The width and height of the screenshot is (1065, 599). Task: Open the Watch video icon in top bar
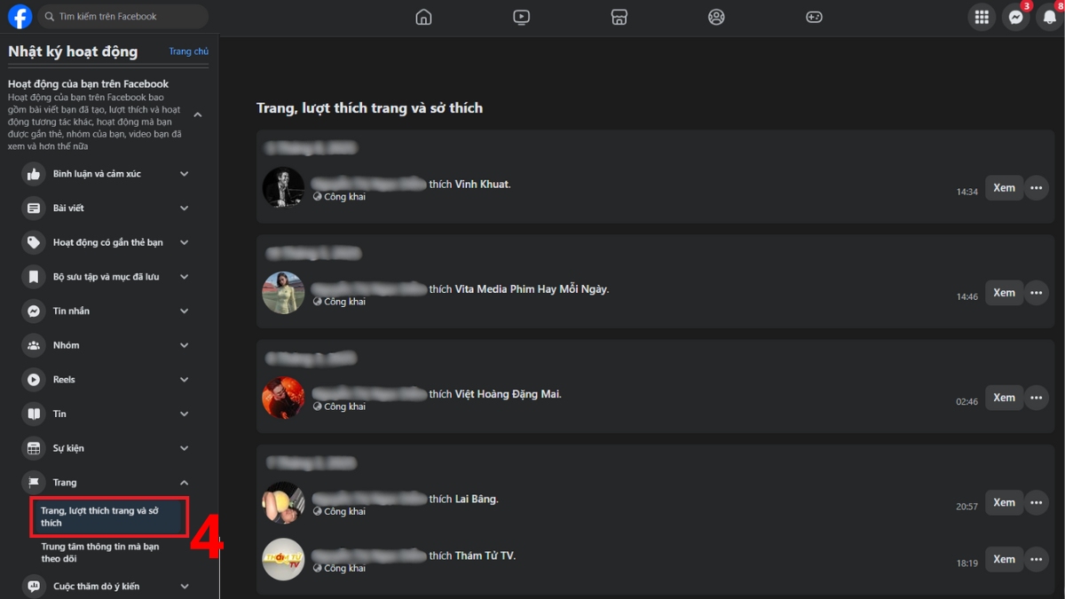522,17
